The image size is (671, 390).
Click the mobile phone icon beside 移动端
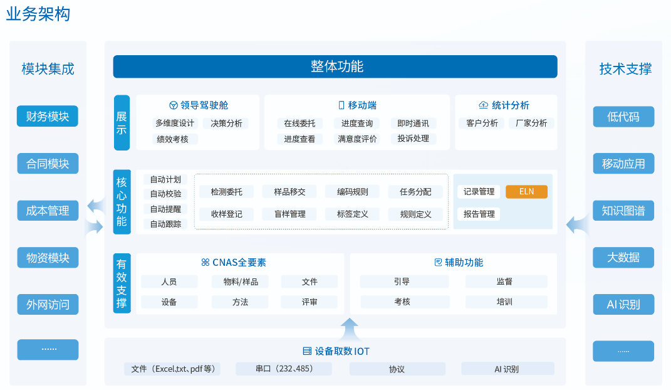[x=341, y=105]
